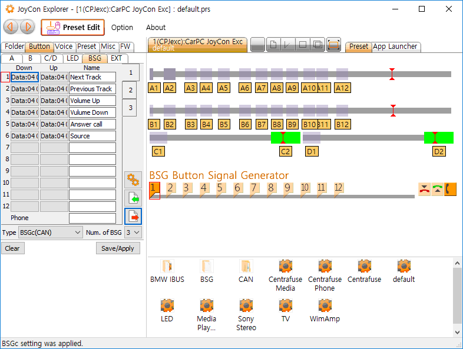Select the Sony Stereo preset
This screenshot has width=463, height=349.
pos(246,315)
